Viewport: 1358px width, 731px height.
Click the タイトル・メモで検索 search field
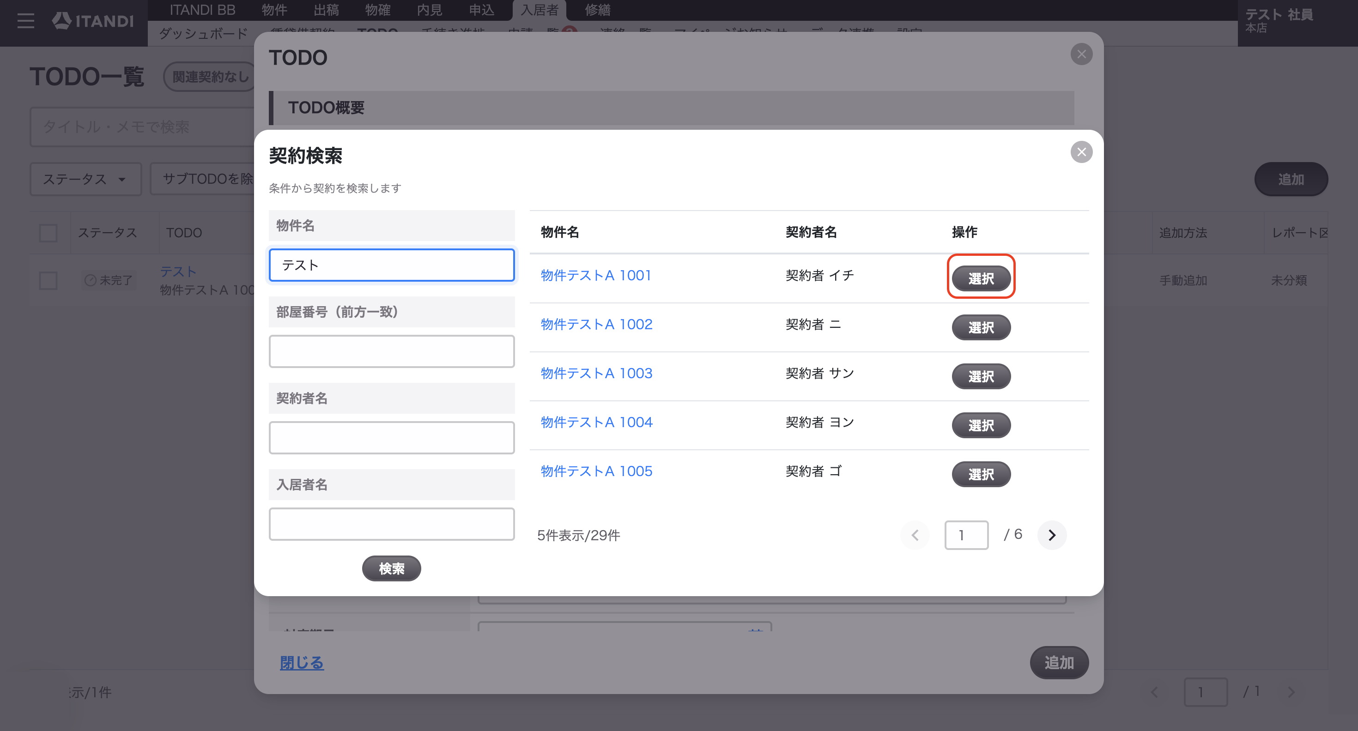pyautogui.click(x=142, y=127)
